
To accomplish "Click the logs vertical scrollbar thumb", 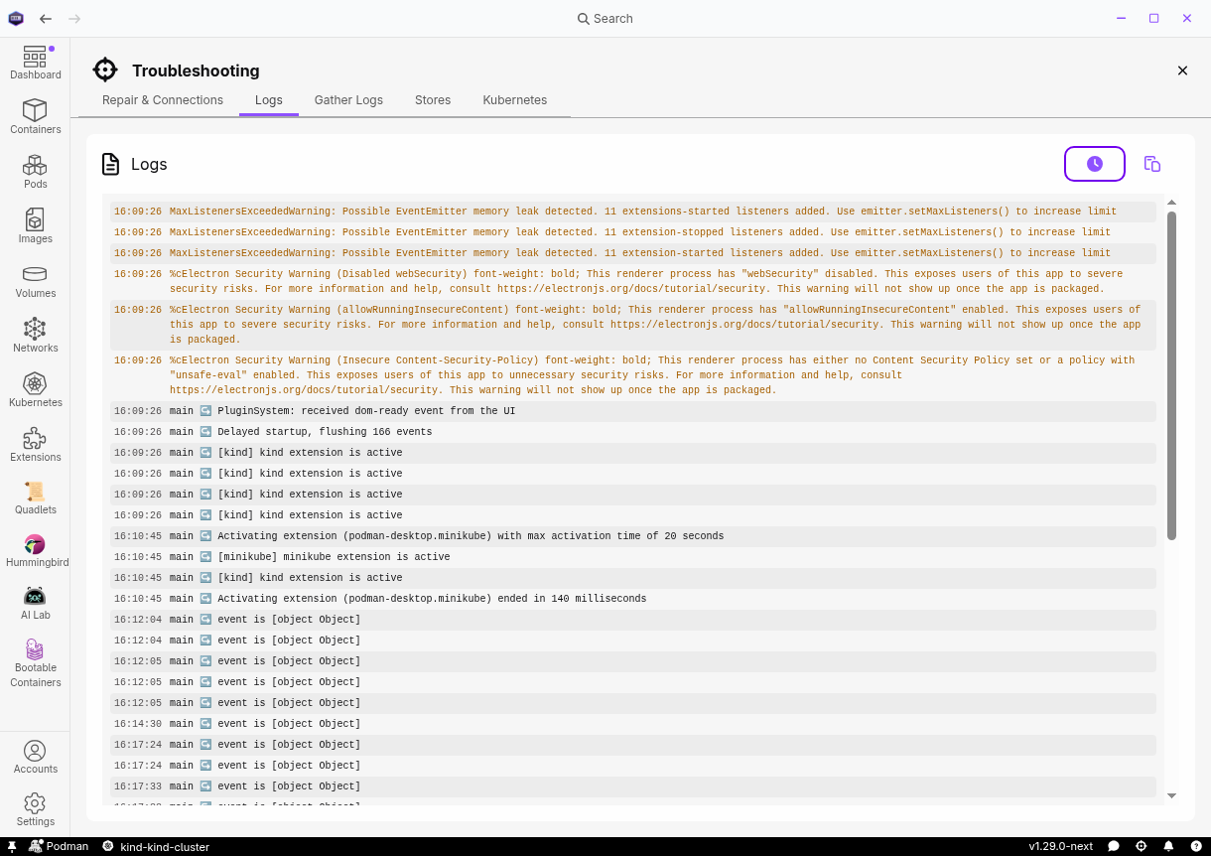I will tap(1171, 375).
